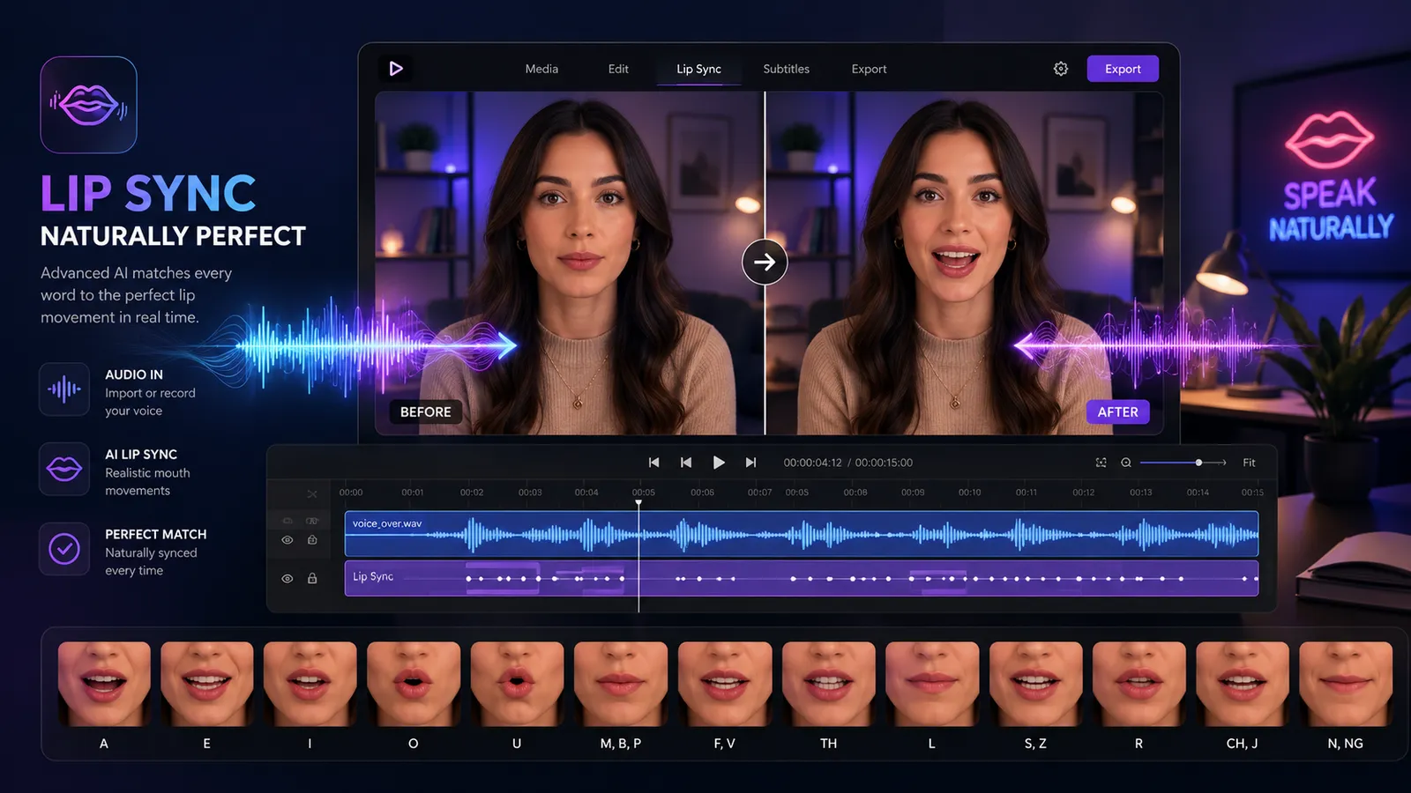Select the U viseme thumbnail
This screenshot has width=1411, height=793.
517,684
